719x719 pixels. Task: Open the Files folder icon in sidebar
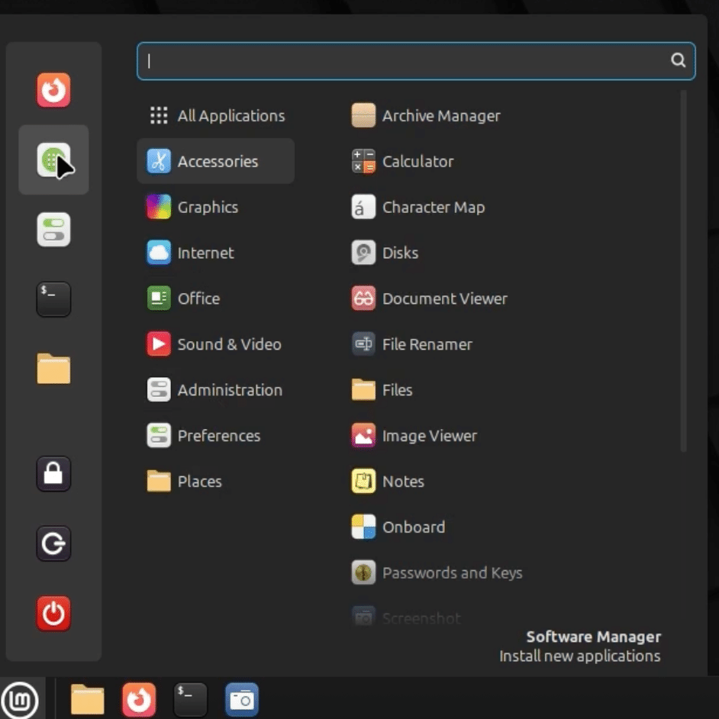[53, 369]
